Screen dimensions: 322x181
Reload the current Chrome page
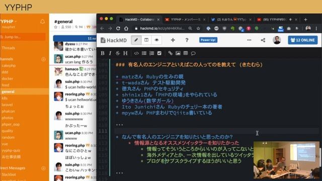click(x=118, y=29)
